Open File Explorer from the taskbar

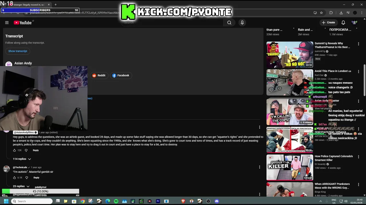tap(65, 201)
